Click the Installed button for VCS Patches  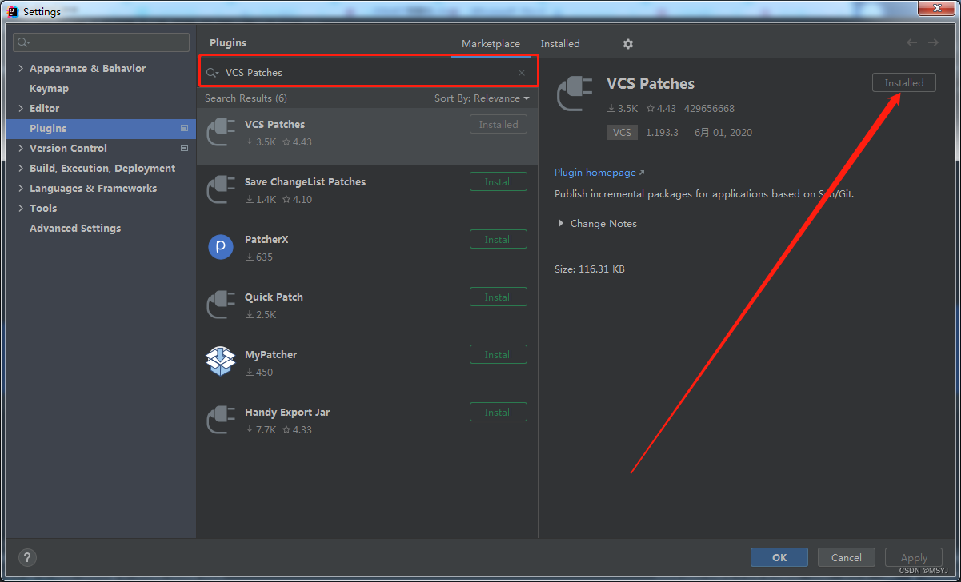pyautogui.click(x=903, y=82)
